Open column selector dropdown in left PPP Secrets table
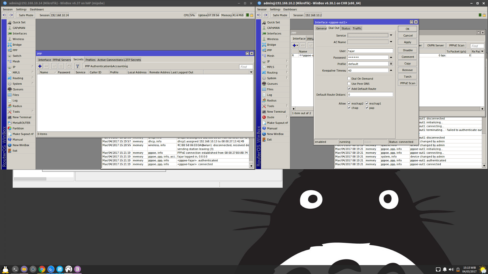Screen dimensions: 488x274 point(251,72)
